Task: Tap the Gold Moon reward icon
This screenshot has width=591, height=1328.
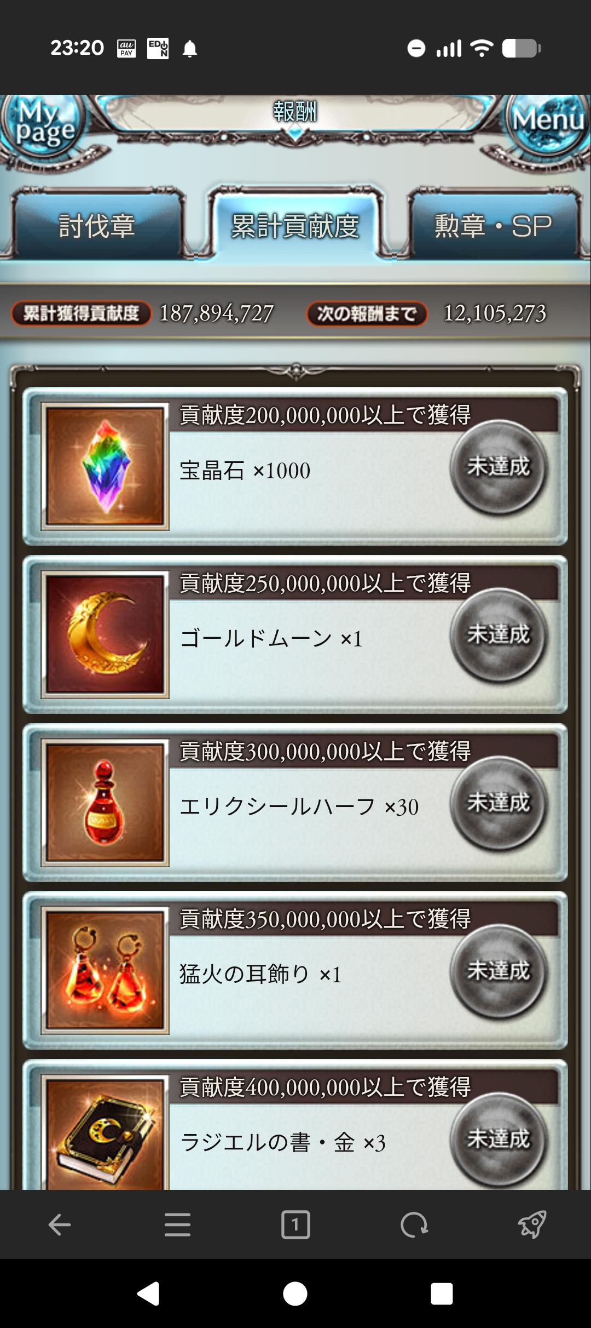Action: (x=105, y=634)
